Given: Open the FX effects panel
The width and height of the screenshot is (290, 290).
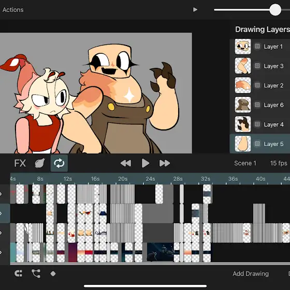Looking at the screenshot, I should [20, 163].
